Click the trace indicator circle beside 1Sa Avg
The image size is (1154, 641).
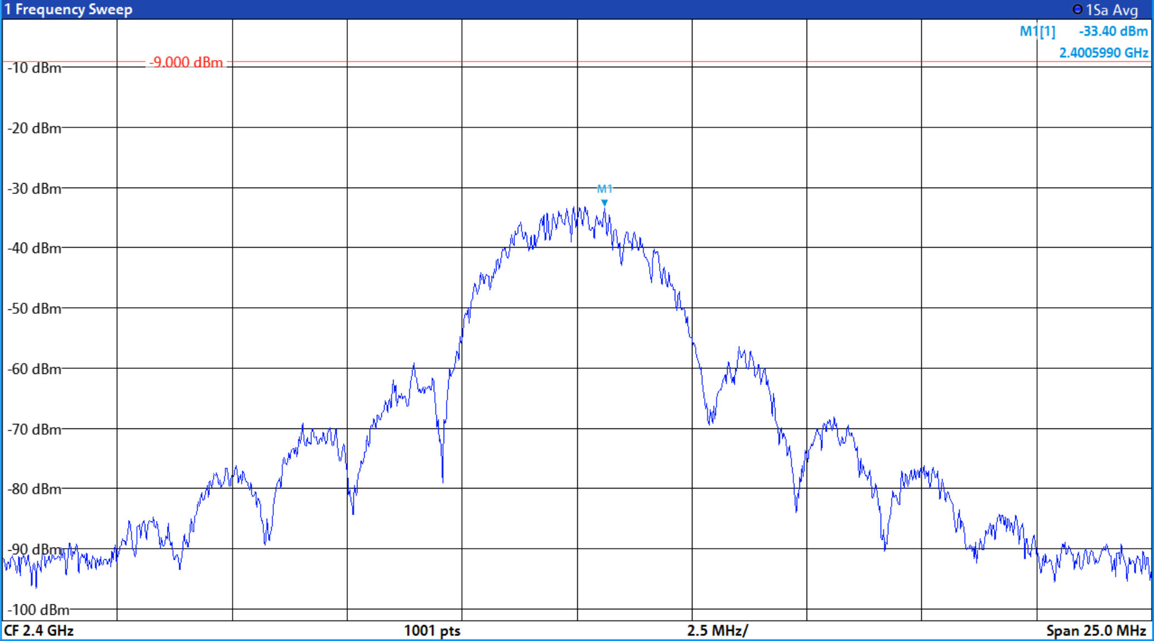(x=1077, y=9)
